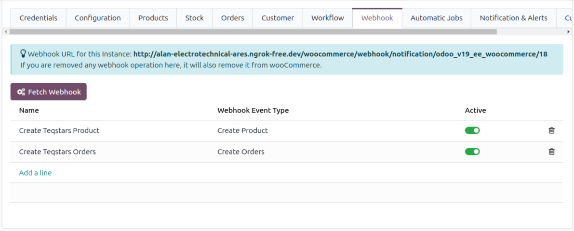This screenshot has width=574, height=231.
Task: Go to the Automatic Jobs tab
Action: pos(436,18)
